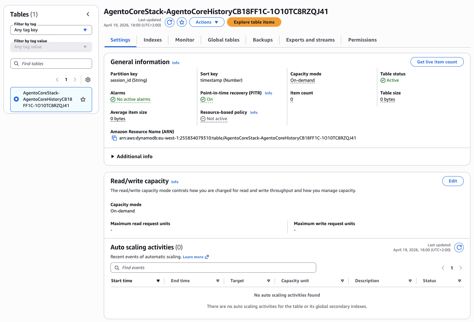Select the AgentoCoreStack table radio button
474x322 pixels.
(16, 99)
